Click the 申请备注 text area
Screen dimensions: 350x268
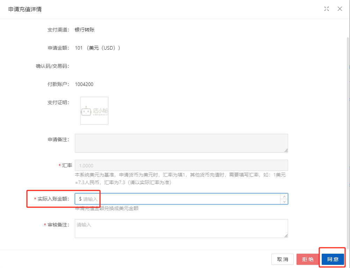click(181, 143)
